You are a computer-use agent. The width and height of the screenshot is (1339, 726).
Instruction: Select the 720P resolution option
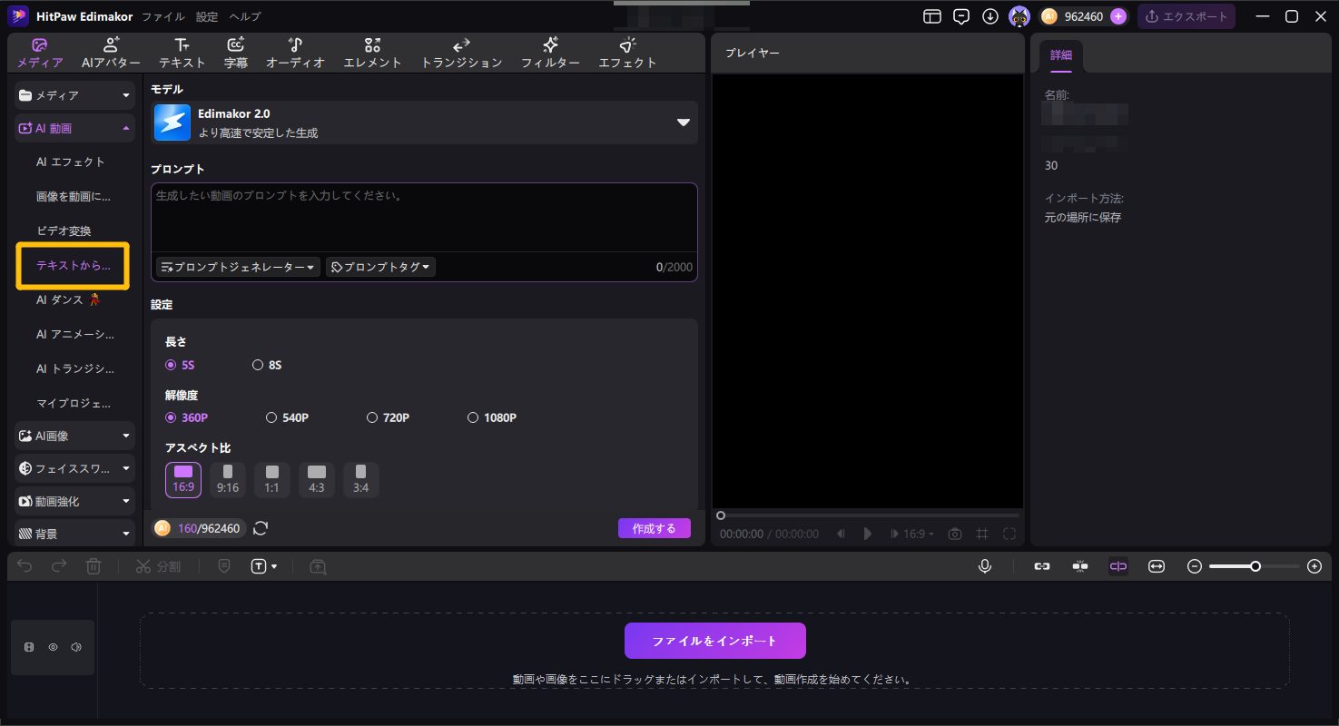(x=389, y=417)
